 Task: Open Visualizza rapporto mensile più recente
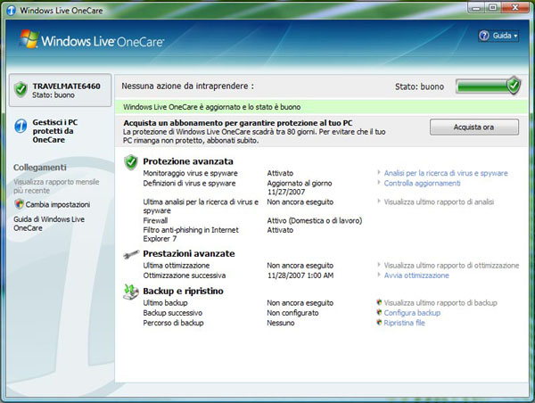pos(56,186)
